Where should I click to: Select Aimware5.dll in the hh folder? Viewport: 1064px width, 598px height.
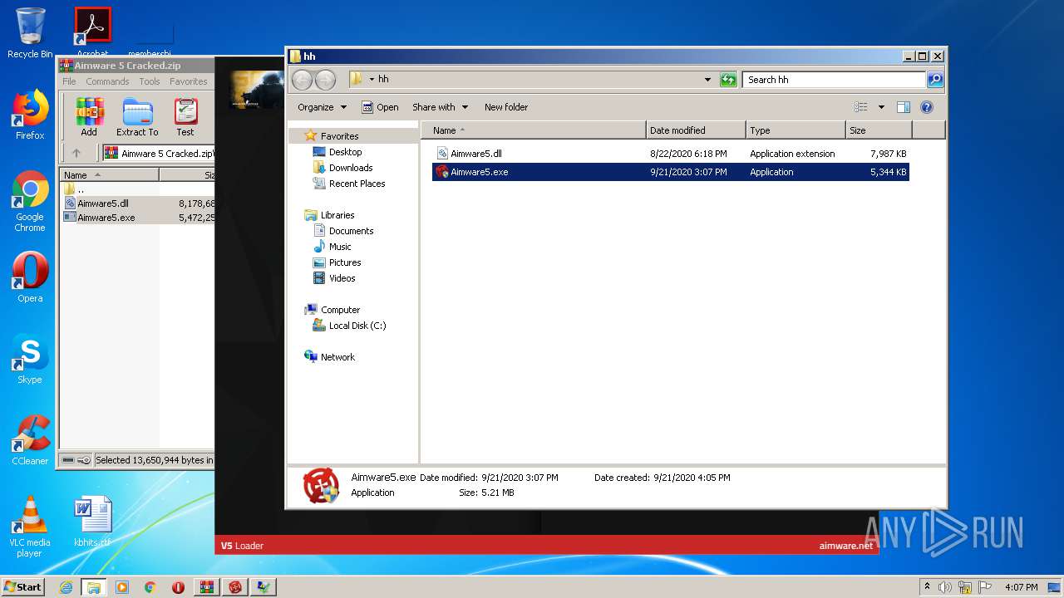tap(671, 154)
